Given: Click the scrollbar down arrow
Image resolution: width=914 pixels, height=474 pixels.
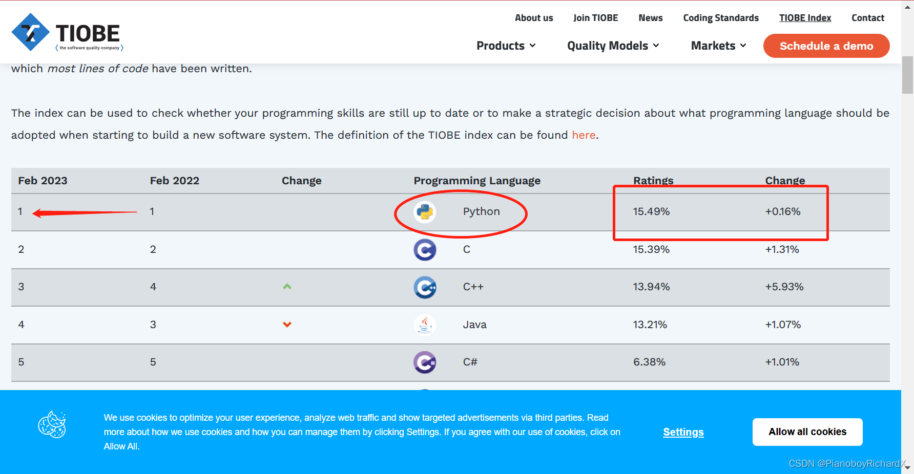Looking at the screenshot, I should pyautogui.click(x=908, y=468).
